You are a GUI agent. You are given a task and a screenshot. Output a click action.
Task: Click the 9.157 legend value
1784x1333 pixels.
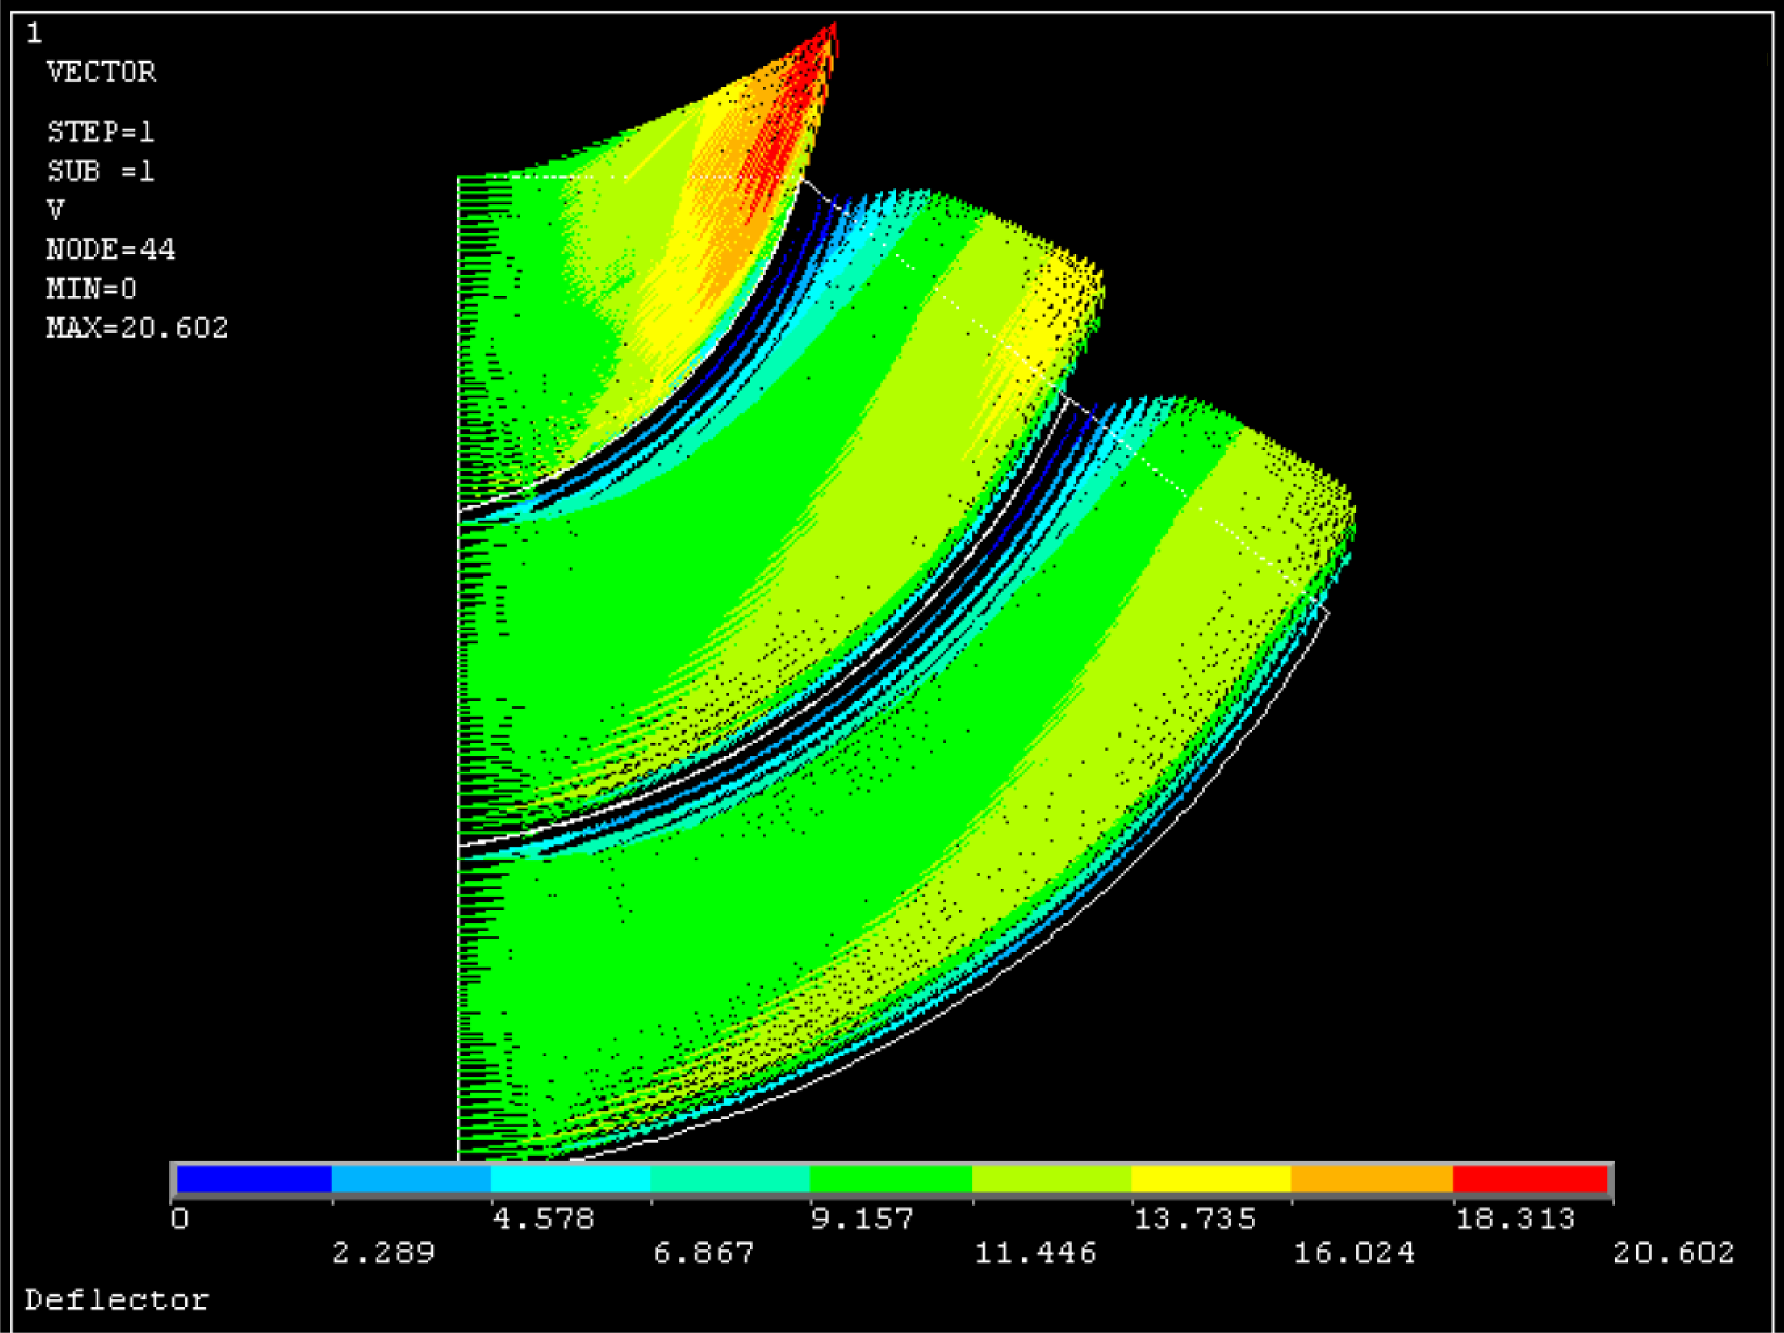point(862,1219)
